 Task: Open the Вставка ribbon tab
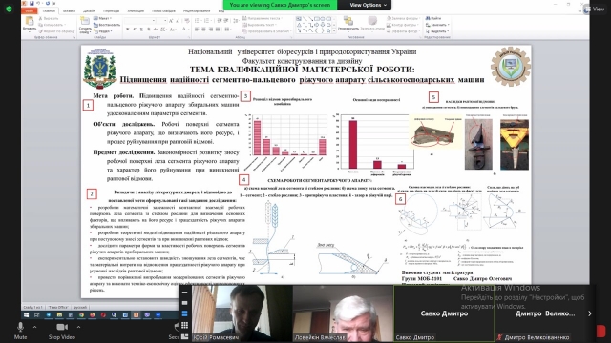point(69,10)
